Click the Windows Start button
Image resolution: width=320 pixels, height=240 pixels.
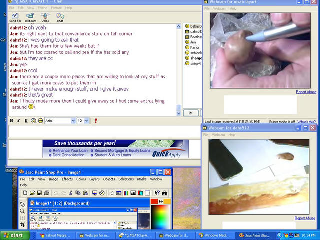(15, 235)
